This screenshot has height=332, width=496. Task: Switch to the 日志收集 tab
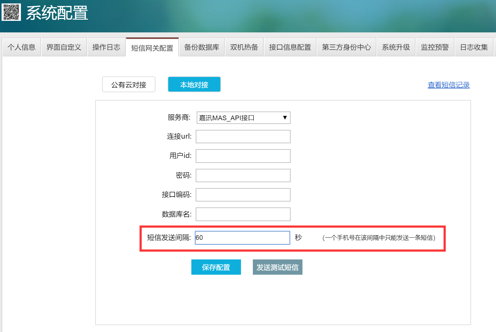(x=474, y=47)
